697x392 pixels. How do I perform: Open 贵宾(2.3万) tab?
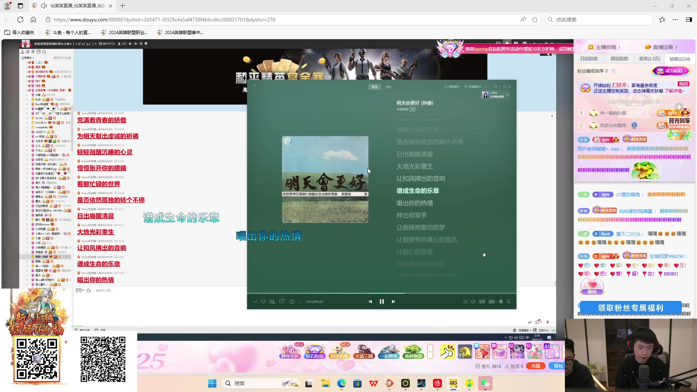coord(649,59)
